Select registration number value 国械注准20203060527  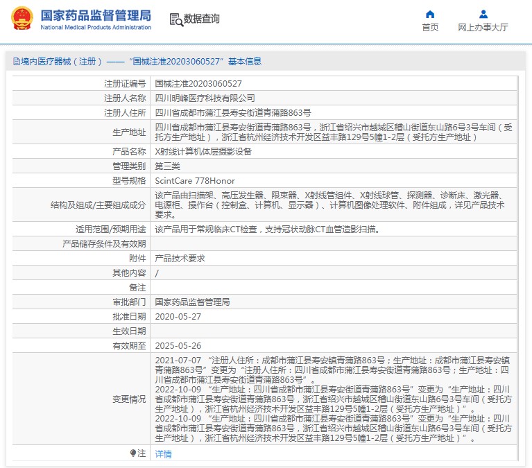pos(198,83)
